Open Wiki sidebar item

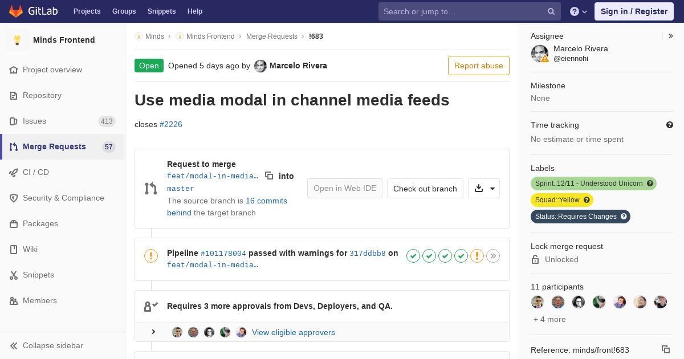(x=62, y=249)
